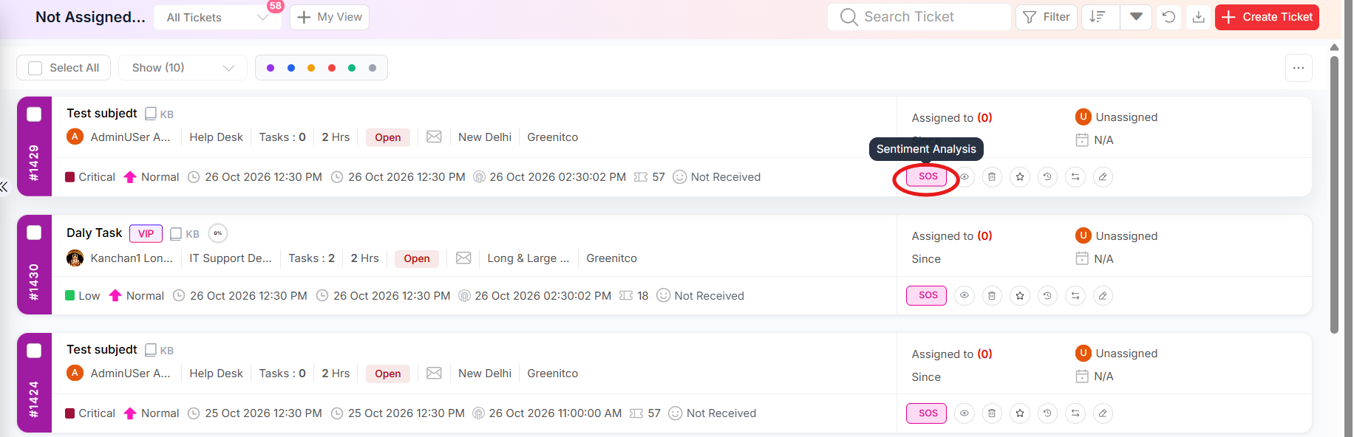
Task: Expand the Show (10) page size dropdown
Action: 183,68
